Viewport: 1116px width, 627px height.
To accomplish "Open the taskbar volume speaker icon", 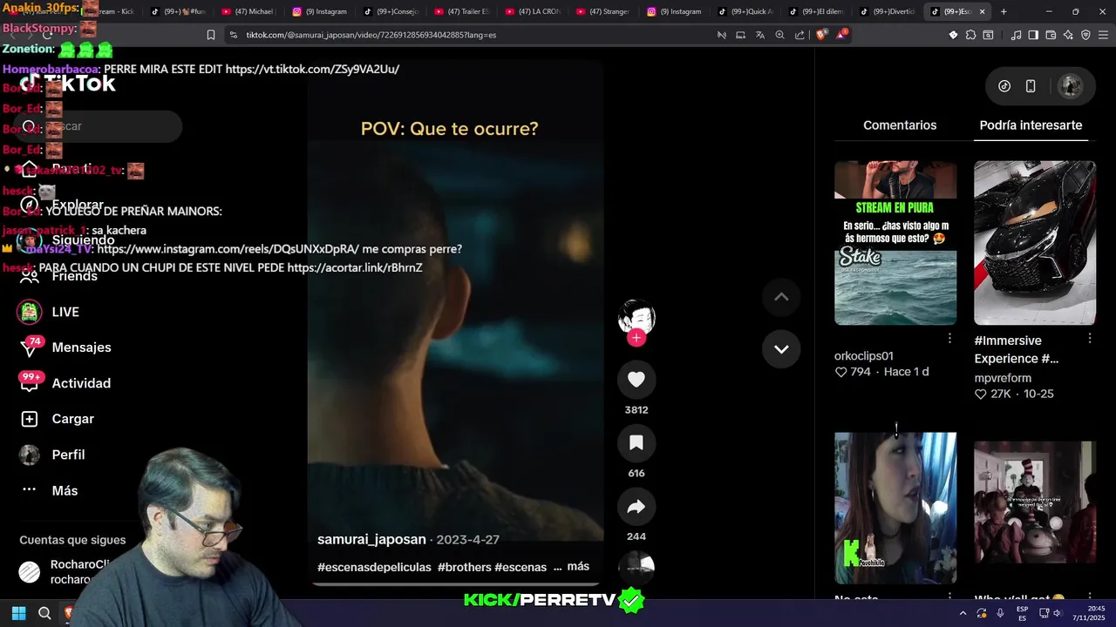I will 1057,613.
